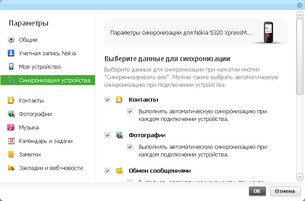Uncheck the Контакты sync checkbox
This screenshot has width=305, height=201.
[107, 100]
